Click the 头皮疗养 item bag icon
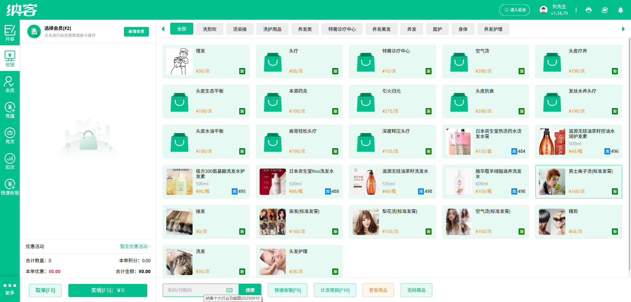The image size is (631, 302). pyautogui.click(x=552, y=62)
